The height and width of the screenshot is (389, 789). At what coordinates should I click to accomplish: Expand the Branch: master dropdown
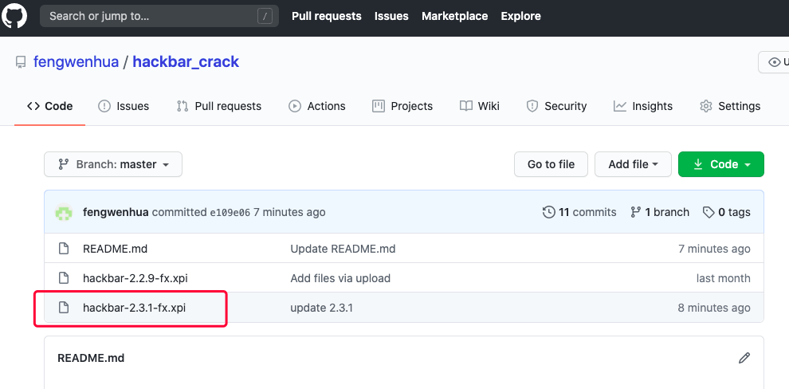pos(113,164)
